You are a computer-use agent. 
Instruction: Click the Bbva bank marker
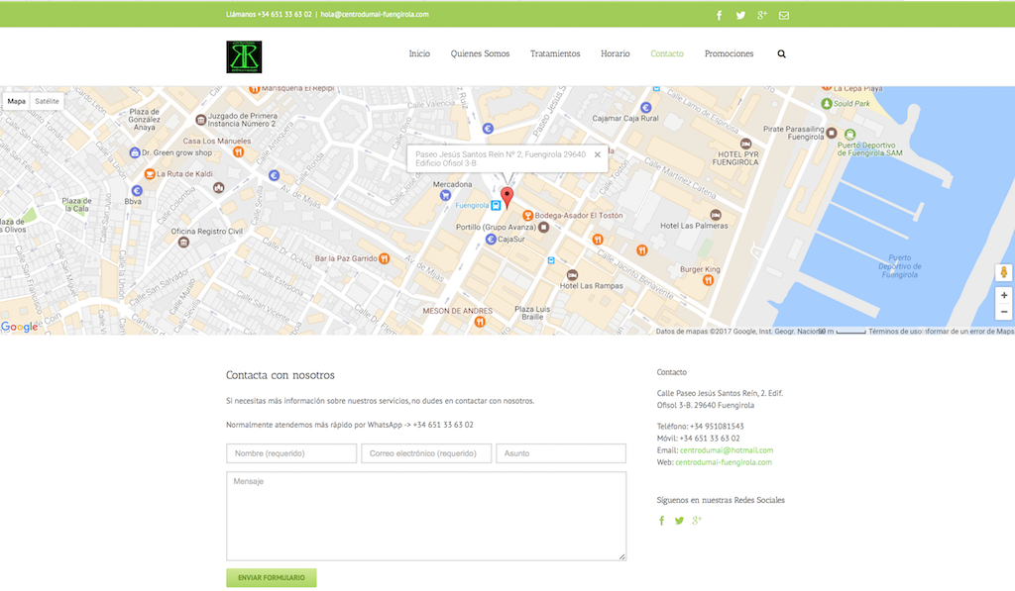(x=137, y=191)
